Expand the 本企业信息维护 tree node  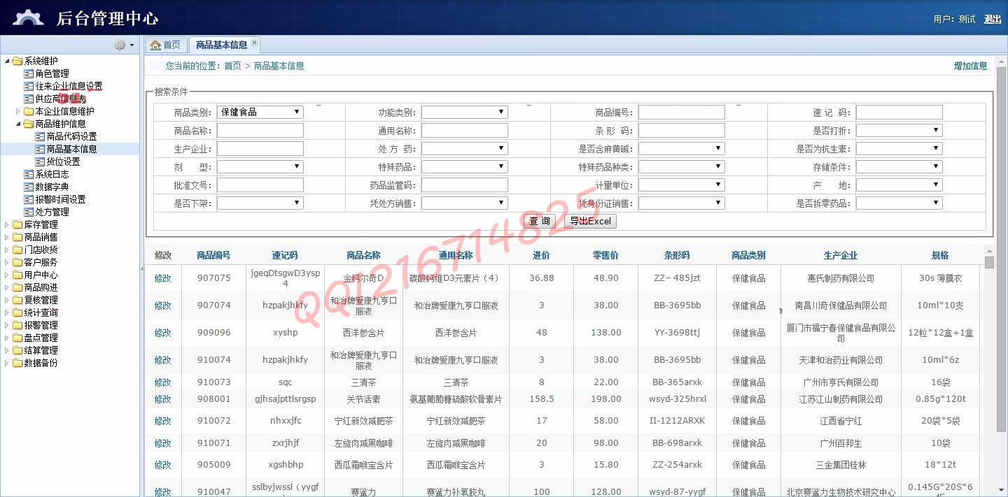coord(18,111)
